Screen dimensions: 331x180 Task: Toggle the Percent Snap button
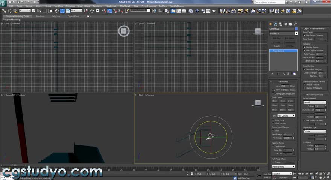[x=115, y=11]
